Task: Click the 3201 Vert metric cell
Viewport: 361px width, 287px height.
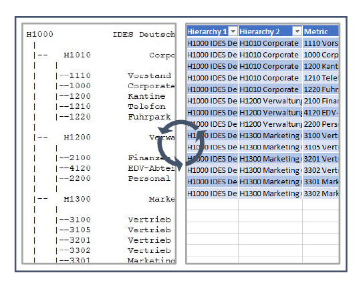Action: click(321, 159)
